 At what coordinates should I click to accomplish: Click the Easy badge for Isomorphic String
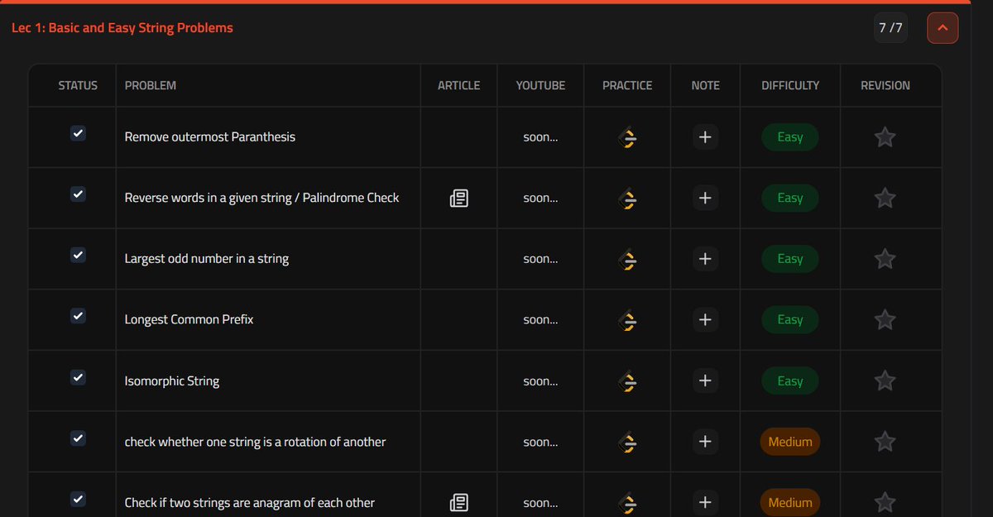point(790,381)
